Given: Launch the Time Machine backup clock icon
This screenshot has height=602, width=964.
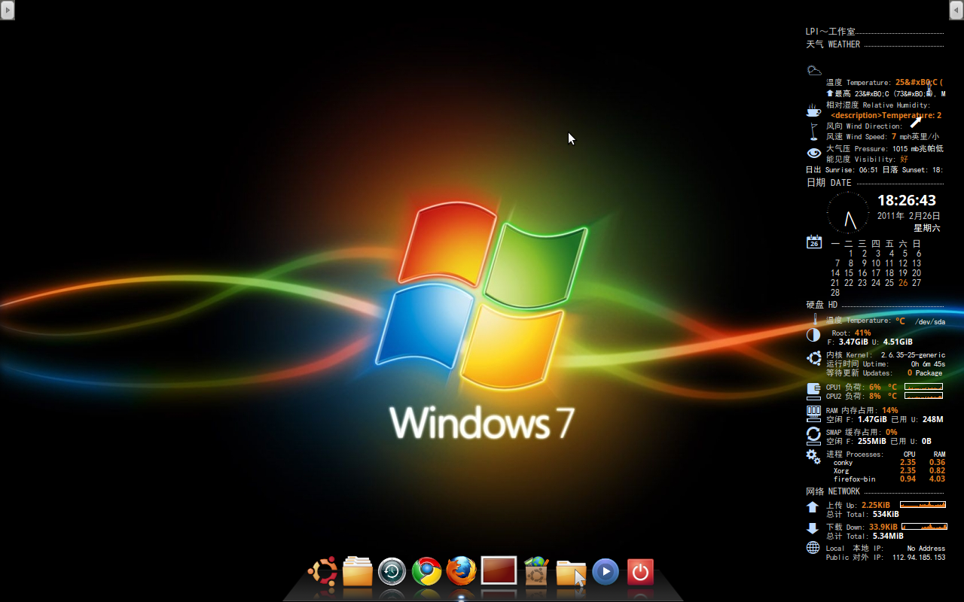Looking at the screenshot, I should tap(392, 572).
